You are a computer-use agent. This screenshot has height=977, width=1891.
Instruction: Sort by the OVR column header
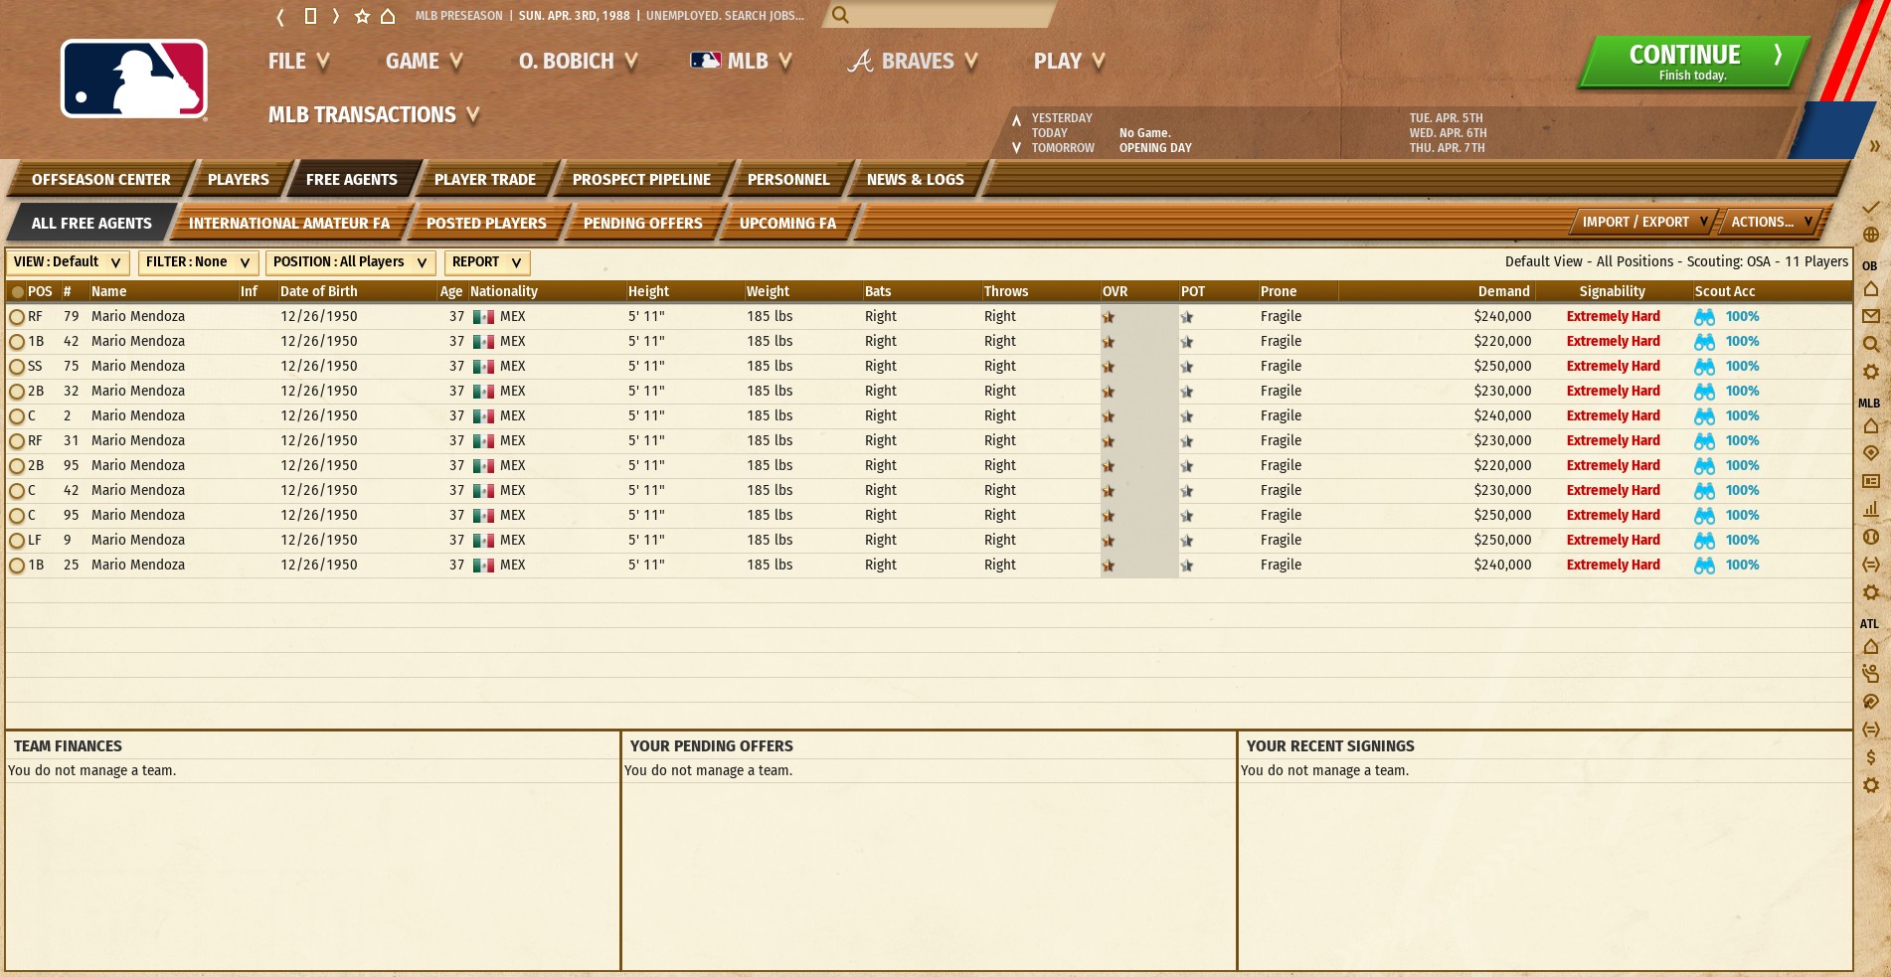[1116, 291]
